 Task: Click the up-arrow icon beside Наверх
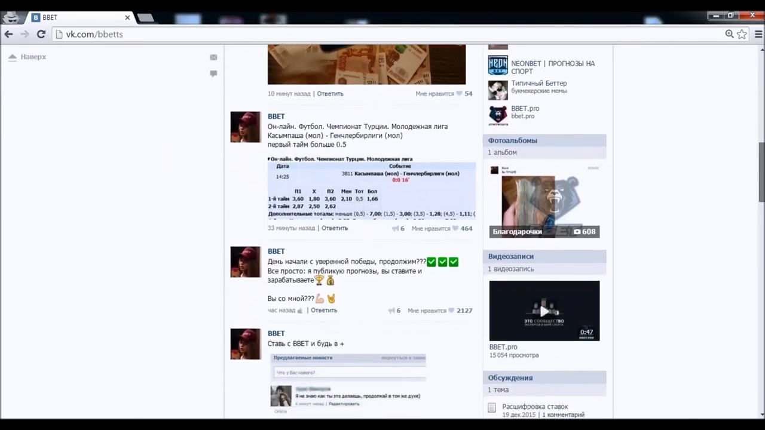(12, 57)
